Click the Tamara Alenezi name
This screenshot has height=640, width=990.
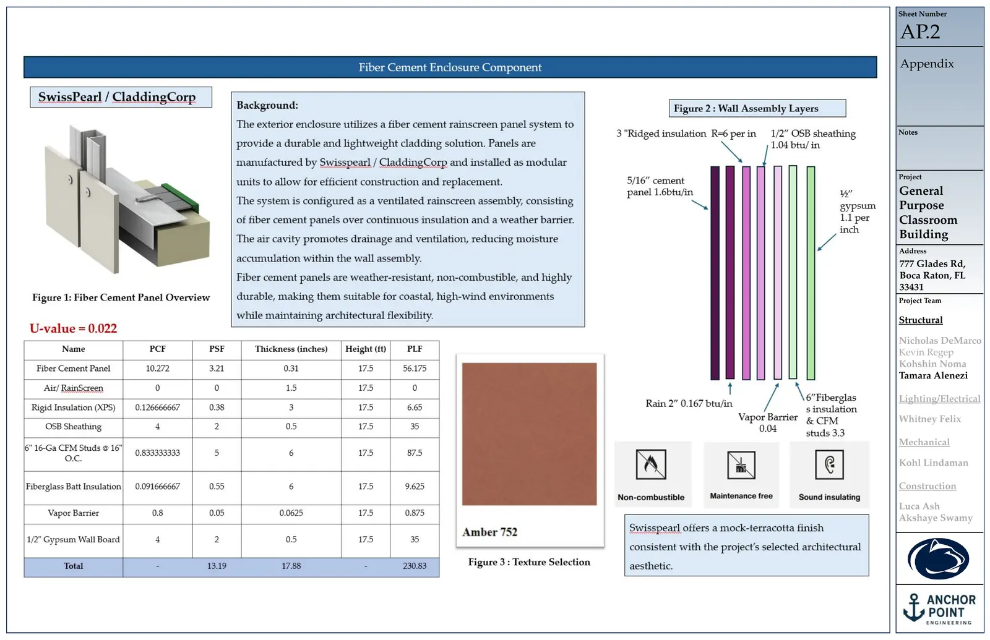tap(933, 375)
